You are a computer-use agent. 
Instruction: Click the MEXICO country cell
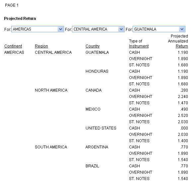93,109
